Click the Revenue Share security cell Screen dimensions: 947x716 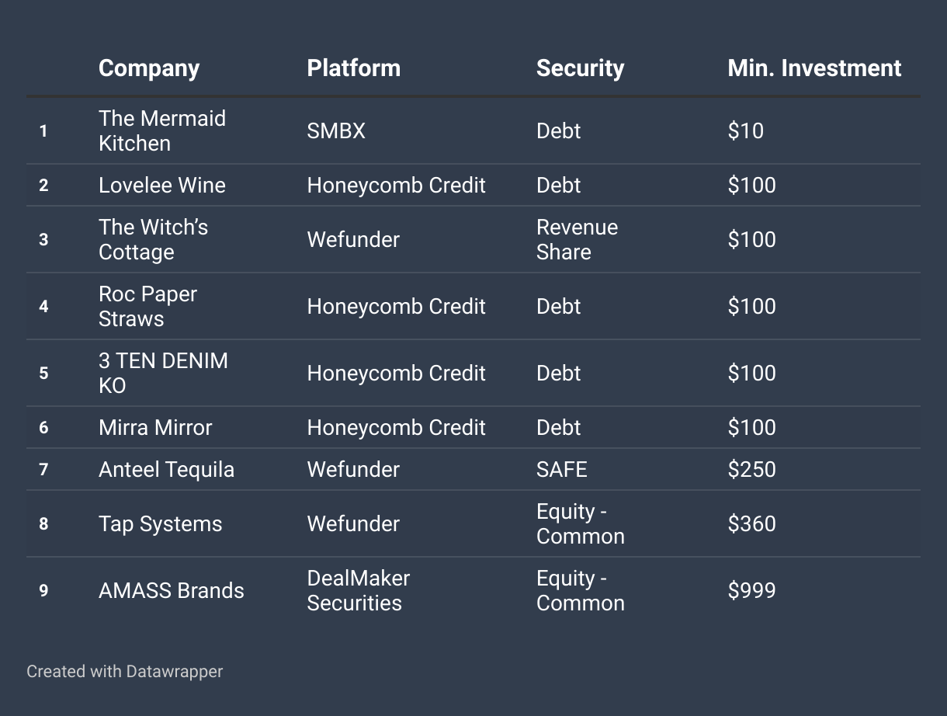(578, 239)
